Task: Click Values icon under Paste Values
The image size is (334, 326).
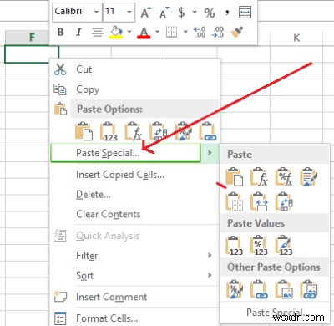Action: click(234, 246)
